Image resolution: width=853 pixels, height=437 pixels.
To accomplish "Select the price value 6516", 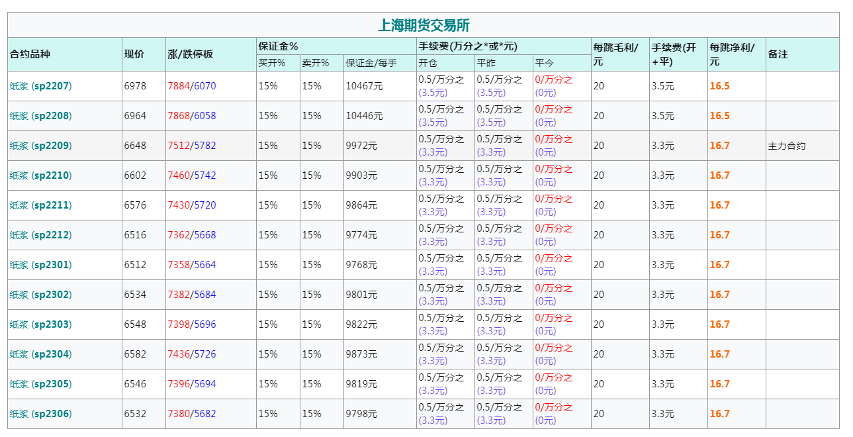I will point(135,235).
